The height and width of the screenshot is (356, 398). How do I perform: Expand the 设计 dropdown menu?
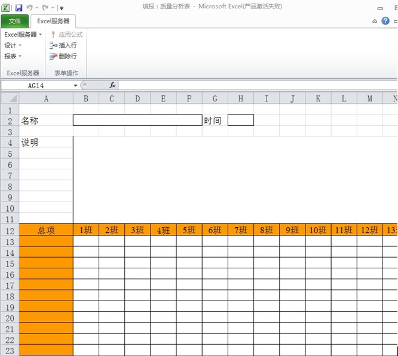13,45
